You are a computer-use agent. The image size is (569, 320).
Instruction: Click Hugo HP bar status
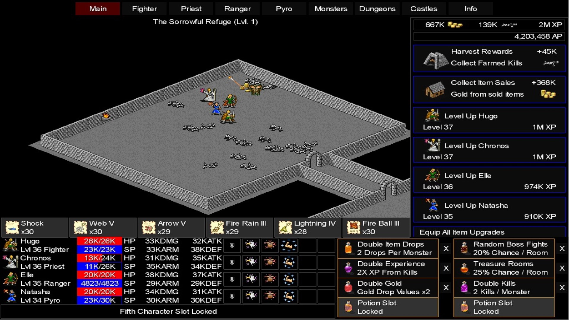[99, 241]
